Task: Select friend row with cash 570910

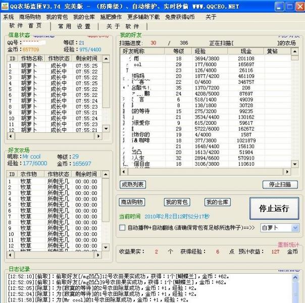Action: [206, 158]
